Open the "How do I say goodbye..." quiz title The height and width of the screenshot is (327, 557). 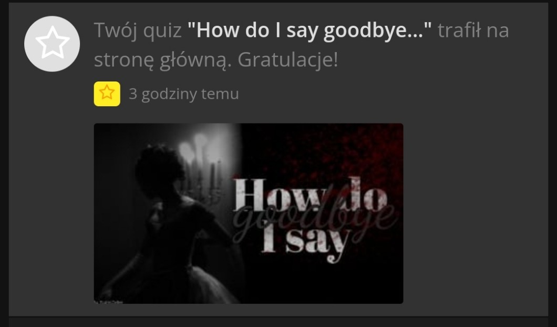coord(310,30)
